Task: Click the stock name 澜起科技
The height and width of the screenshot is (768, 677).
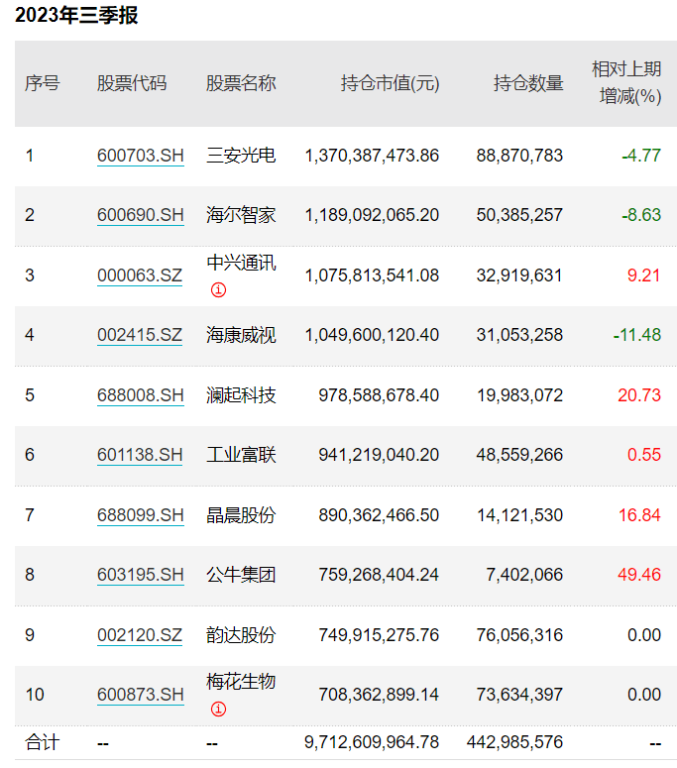Action: (241, 395)
